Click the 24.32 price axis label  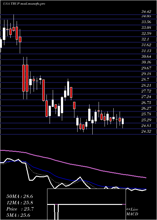coord(146,131)
